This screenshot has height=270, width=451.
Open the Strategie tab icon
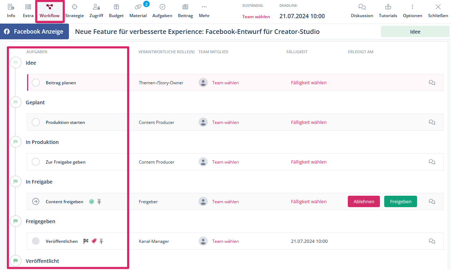point(74,11)
